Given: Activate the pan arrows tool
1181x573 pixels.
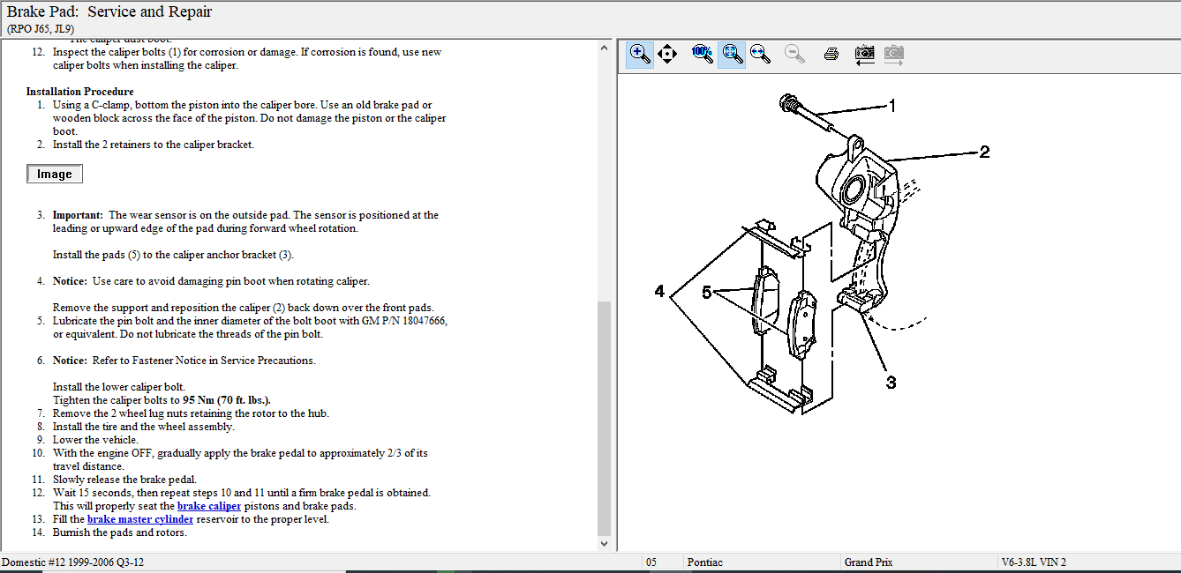Looking at the screenshot, I should (x=667, y=55).
